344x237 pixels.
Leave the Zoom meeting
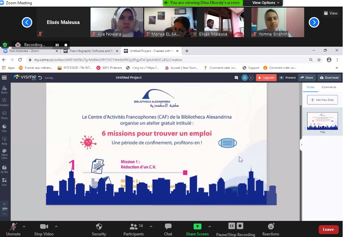pos(328,229)
